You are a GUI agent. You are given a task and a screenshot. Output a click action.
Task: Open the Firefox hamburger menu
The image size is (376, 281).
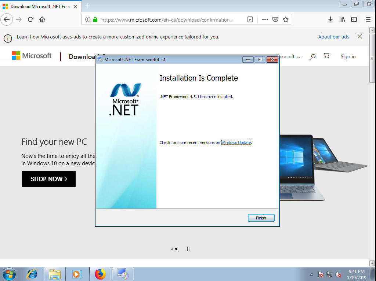368,19
